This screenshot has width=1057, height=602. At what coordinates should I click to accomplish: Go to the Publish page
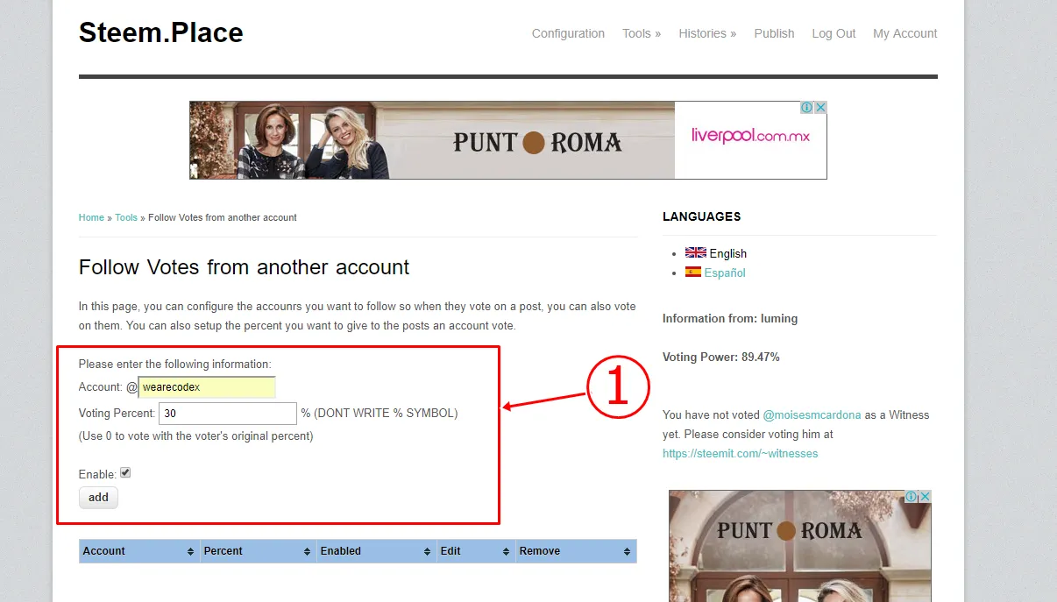[x=774, y=33]
